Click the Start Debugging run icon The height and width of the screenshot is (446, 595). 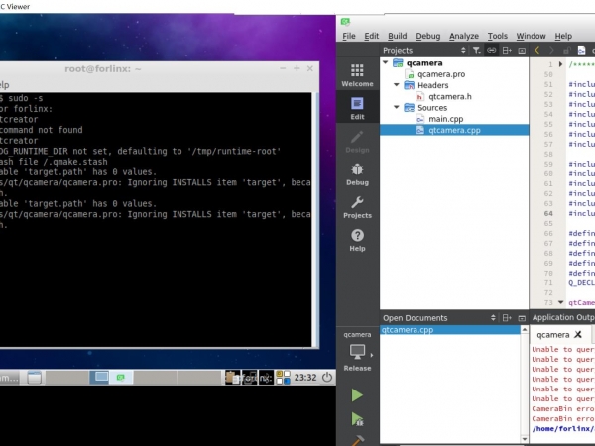[x=357, y=419]
